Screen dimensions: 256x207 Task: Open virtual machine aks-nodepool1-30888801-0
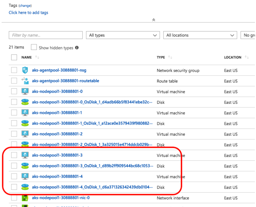coord(57,91)
